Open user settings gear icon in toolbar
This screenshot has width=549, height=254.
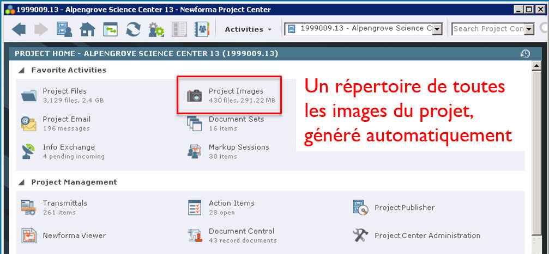156,30
